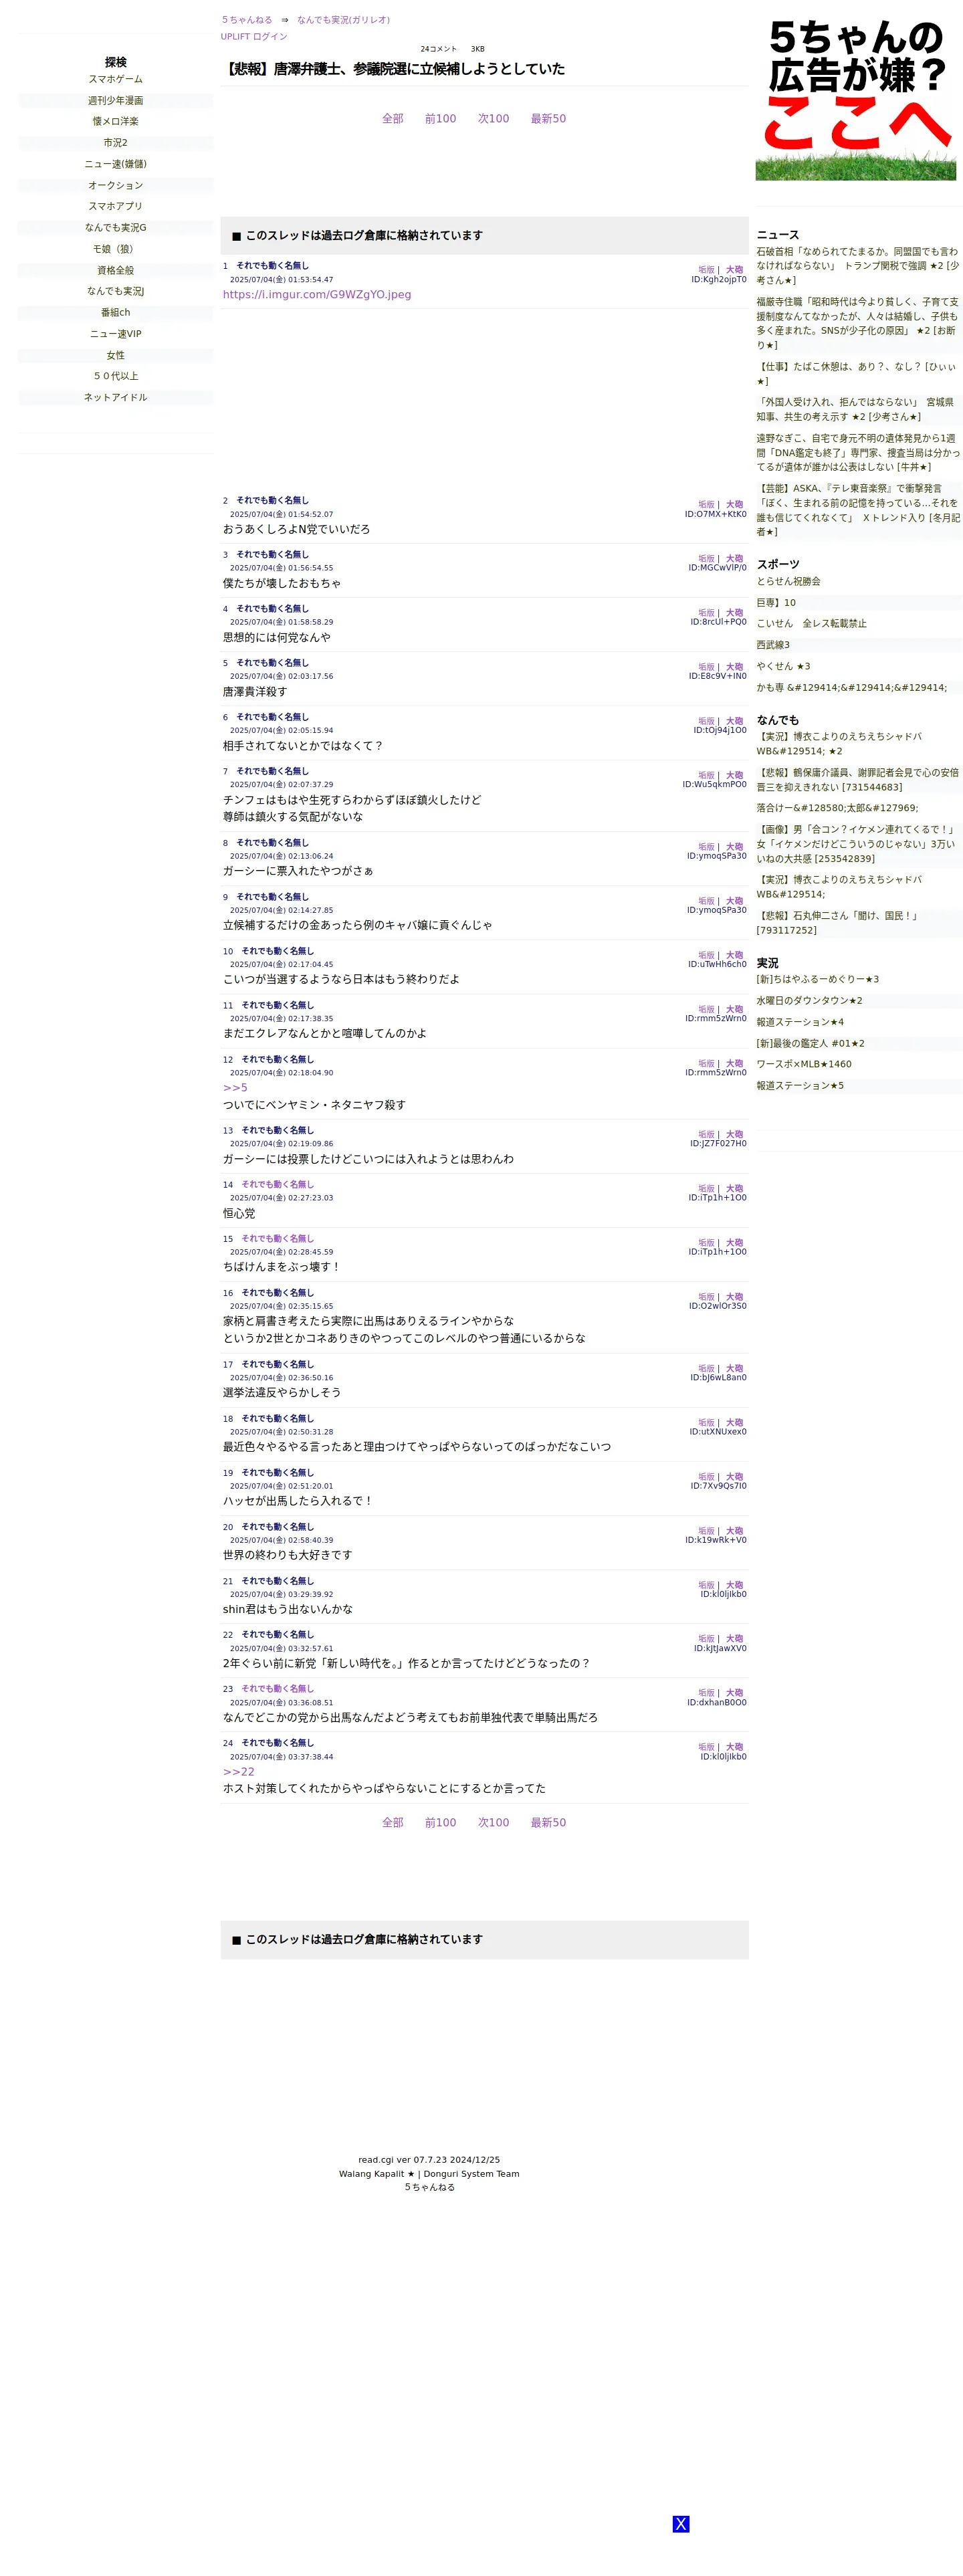The height and width of the screenshot is (2576, 963).
Task: Open 資格全般 in the sidebar
Action: click(x=116, y=271)
